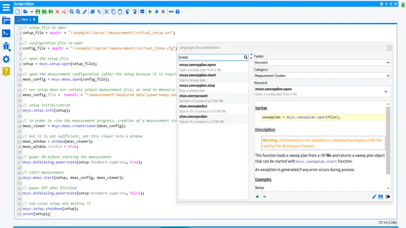Click the documentation description scrollbar

(388, 140)
